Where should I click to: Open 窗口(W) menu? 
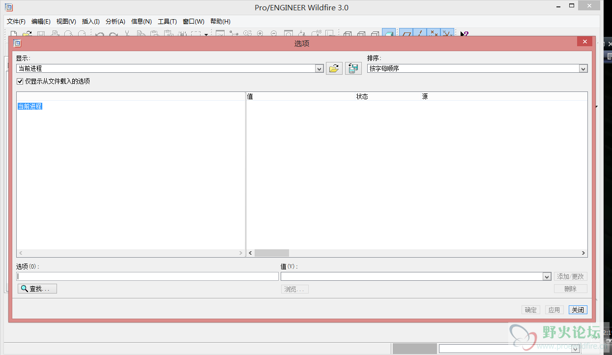[x=193, y=22]
